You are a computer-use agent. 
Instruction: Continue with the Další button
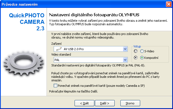[105, 103]
